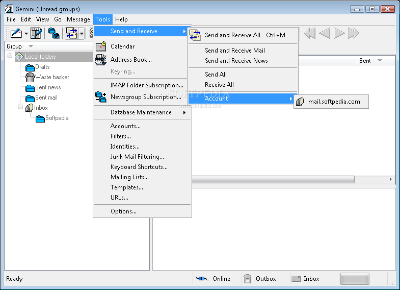Open the Group column dropdown arrow
Screen dimensions: 400x290
tap(31, 46)
